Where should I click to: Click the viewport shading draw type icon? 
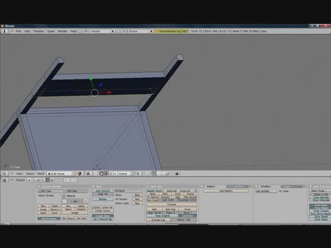(80, 174)
